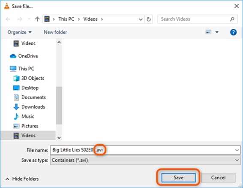Open the view options dropdown arrow
The image size is (243, 188).
(217, 32)
